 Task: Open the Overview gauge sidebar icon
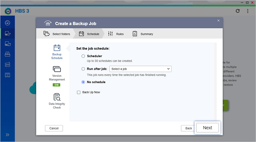(7, 23)
